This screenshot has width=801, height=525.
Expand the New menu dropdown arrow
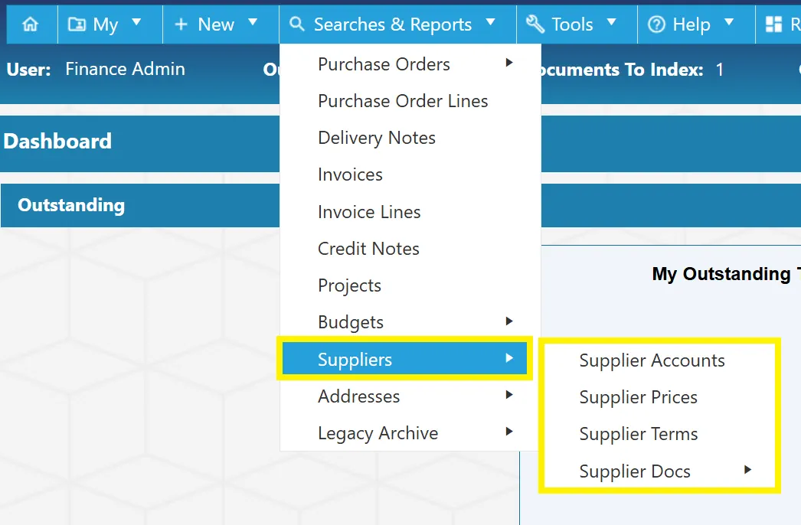(253, 22)
